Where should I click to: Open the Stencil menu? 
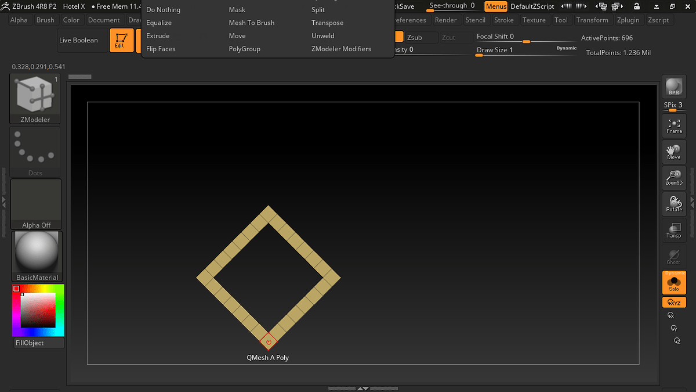click(x=476, y=20)
